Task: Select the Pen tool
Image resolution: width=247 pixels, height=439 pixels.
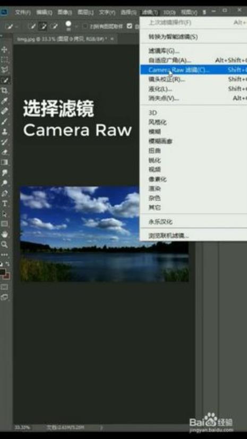Action: tap(4, 193)
